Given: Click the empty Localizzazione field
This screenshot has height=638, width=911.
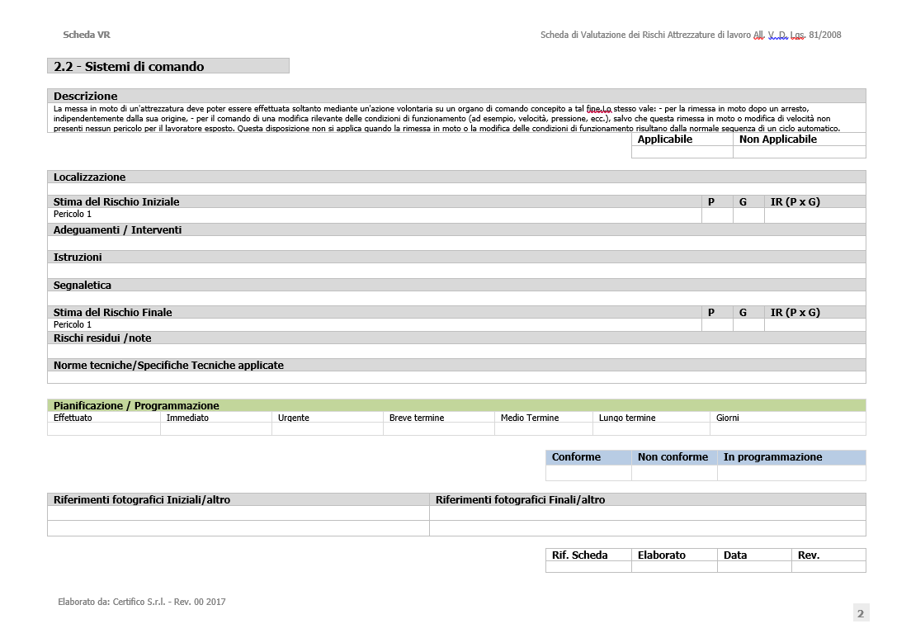Looking at the screenshot, I should (x=456, y=189).
